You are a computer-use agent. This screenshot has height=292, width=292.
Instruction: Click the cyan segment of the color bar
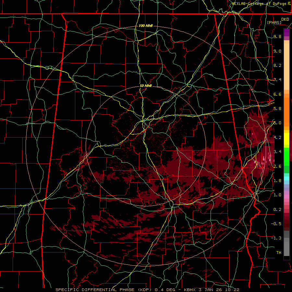[286, 178]
